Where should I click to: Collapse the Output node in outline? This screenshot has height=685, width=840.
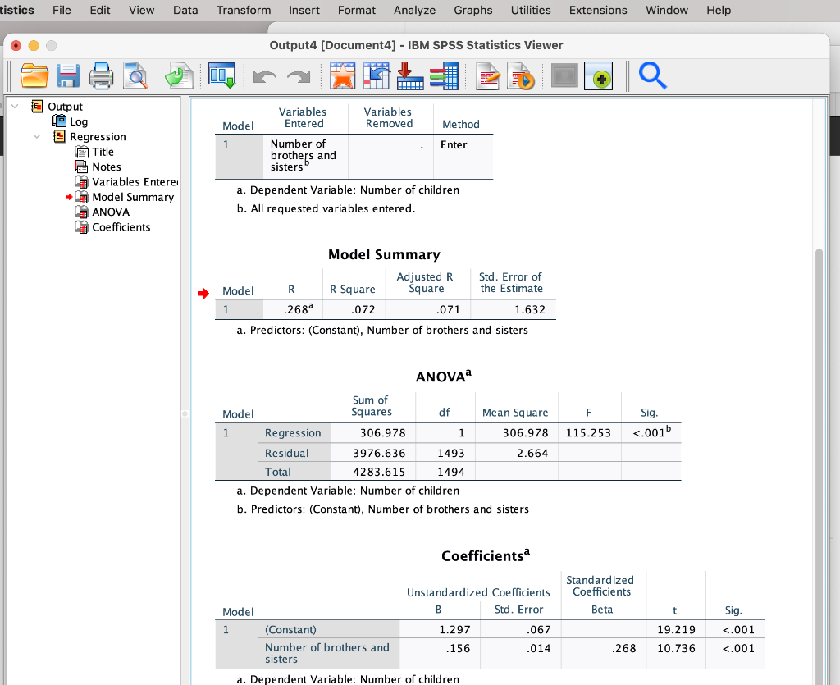point(15,106)
